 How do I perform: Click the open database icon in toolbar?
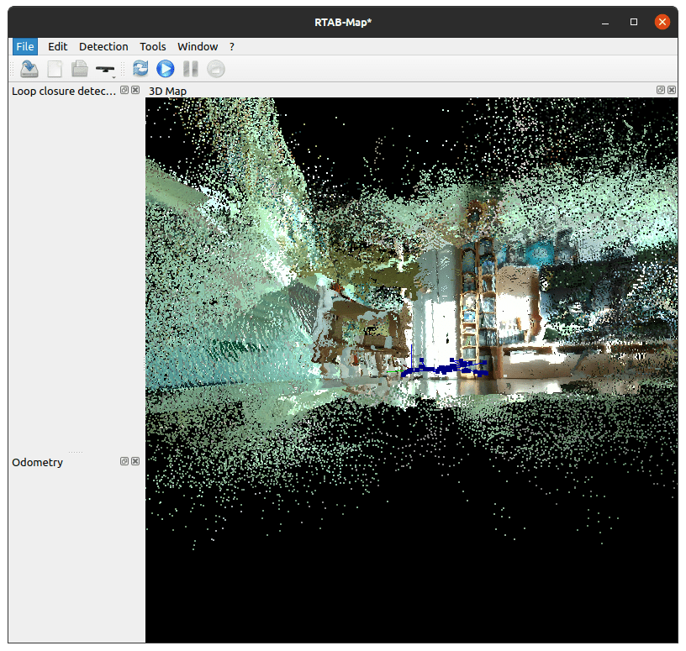29,69
